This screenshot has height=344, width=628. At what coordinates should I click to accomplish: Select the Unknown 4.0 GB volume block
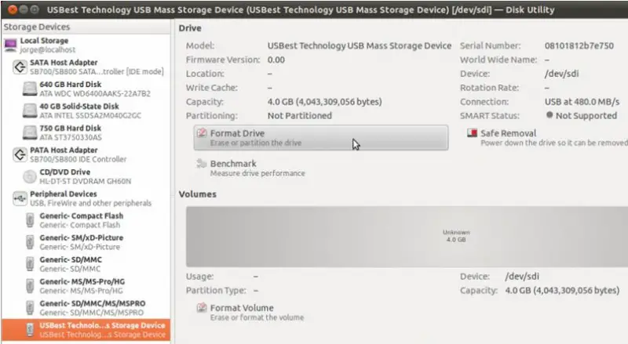(407, 237)
